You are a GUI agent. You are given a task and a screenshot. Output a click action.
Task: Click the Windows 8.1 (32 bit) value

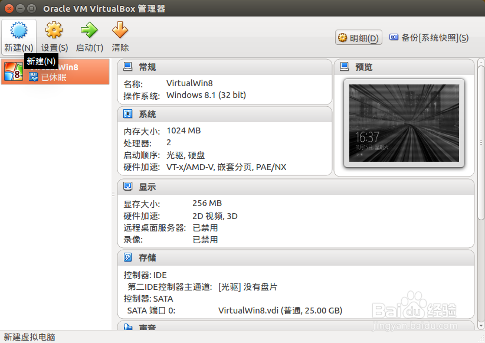(206, 95)
